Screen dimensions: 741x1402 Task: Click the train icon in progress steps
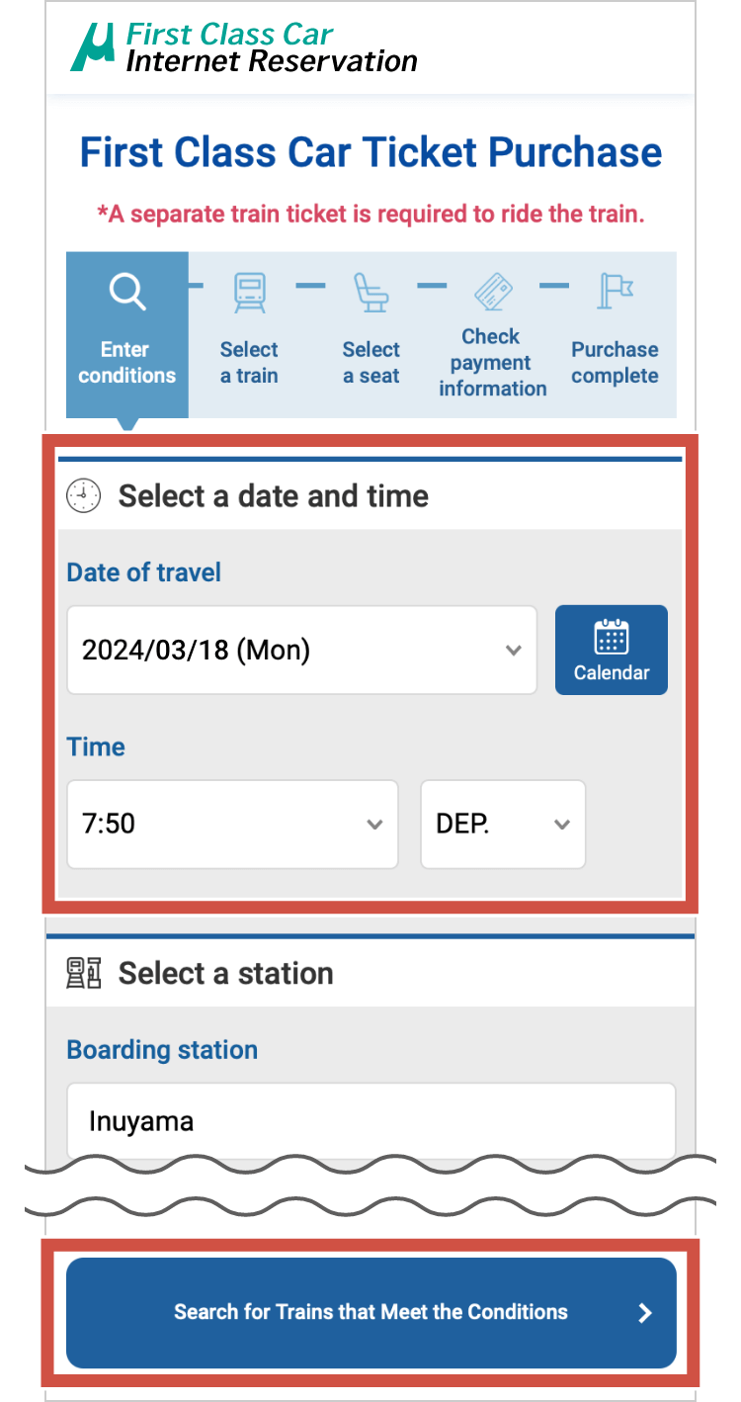(249, 292)
